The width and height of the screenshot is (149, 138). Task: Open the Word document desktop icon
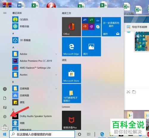[21, 4]
